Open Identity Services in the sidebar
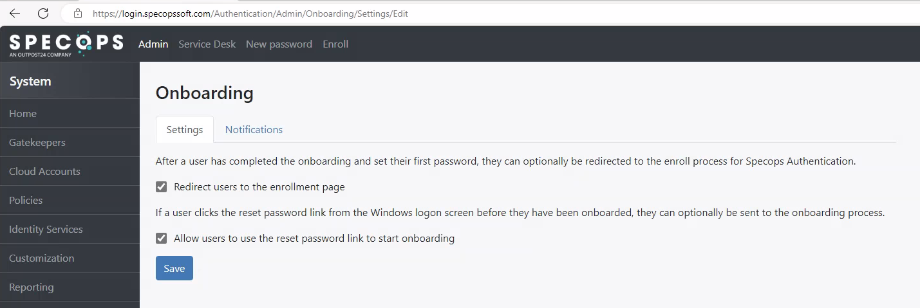 click(x=70, y=229)
